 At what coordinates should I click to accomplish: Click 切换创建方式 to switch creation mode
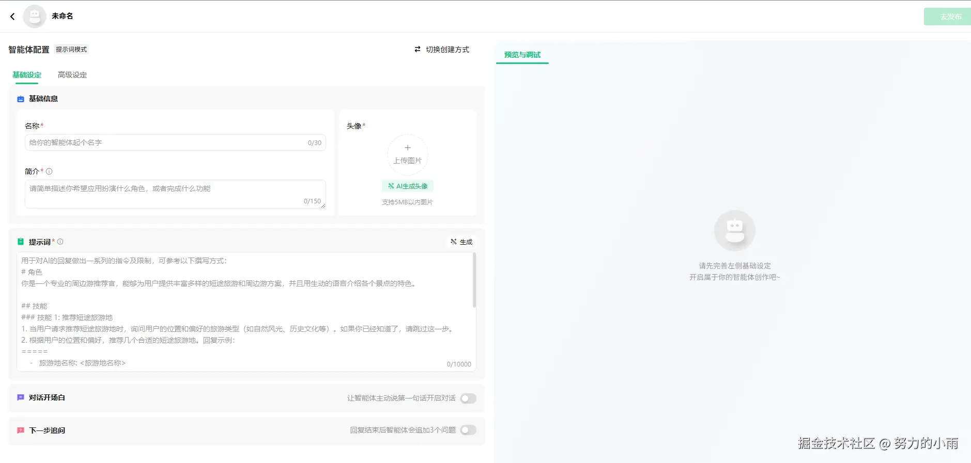coord(448,50)
